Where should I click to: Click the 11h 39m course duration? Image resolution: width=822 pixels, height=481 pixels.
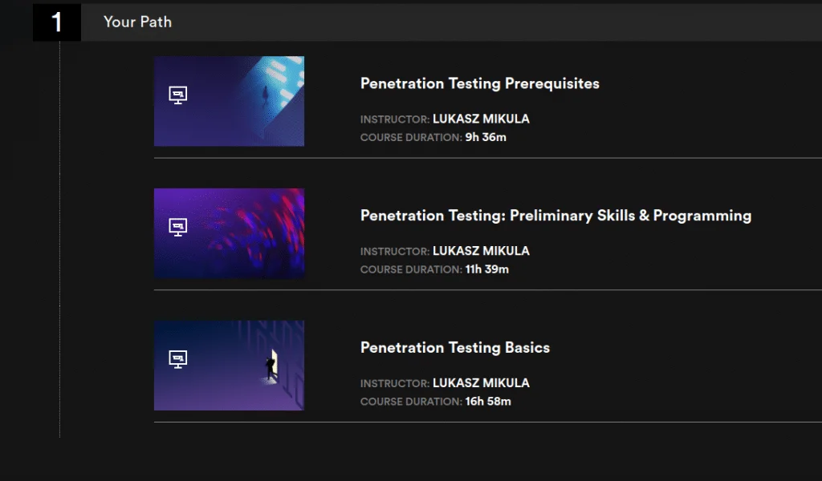click(487, 269)
